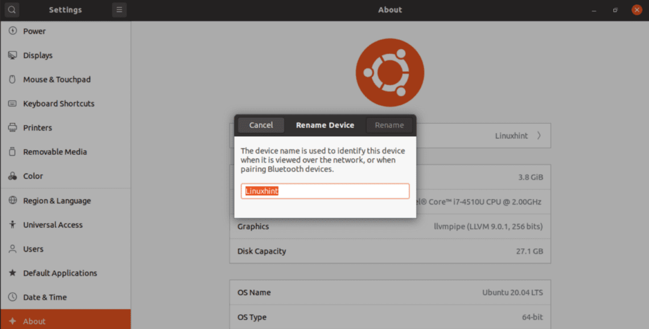Click the OS Type label
Viewport: 649px width, 329px height.
click(x=252, y=318)
